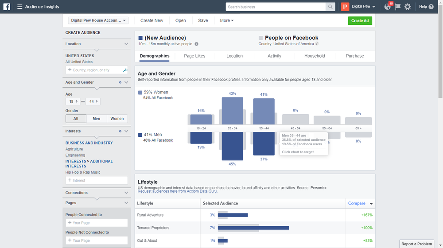Click the Hip Hop & Rap Music interest
This screenshot has width=443, height=248.
83,172
